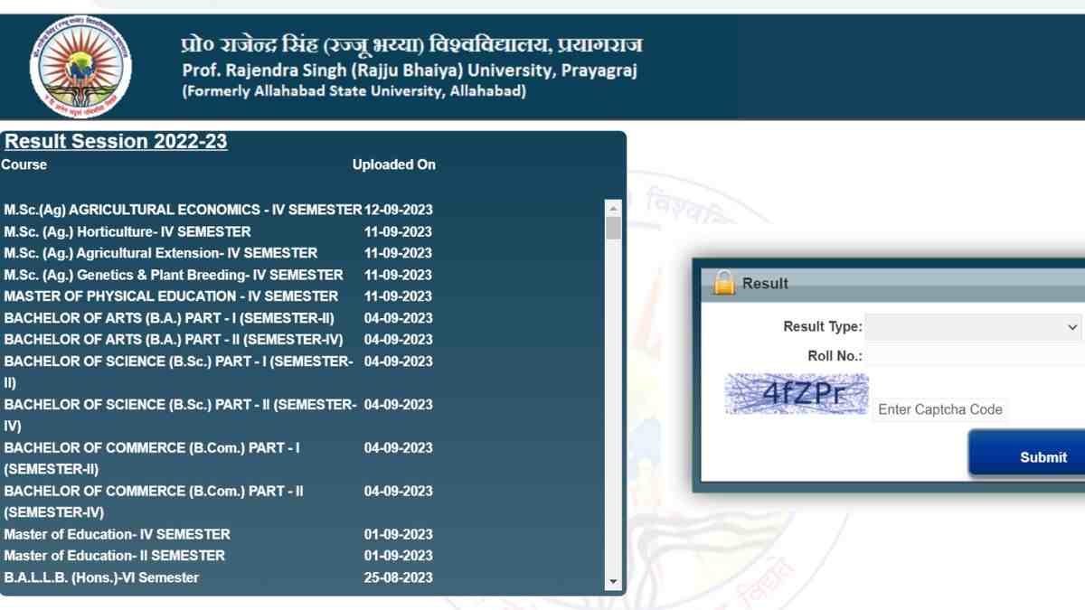
Task: Click the Result Session 2022-23 heading
Action: click(116, 142)
